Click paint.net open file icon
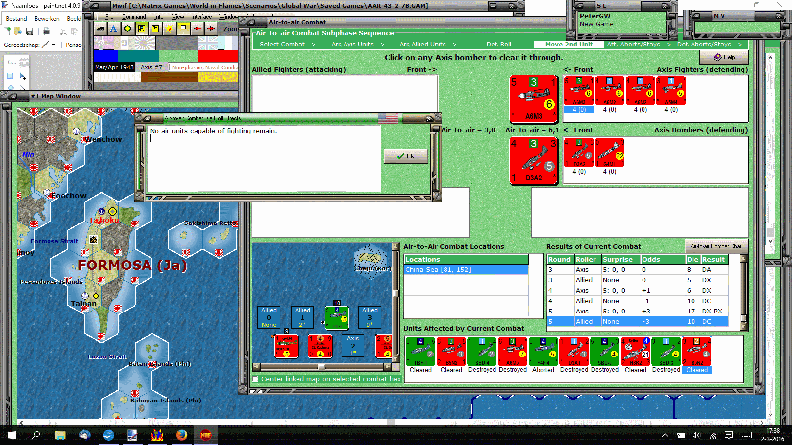The height and width of the screenshot is (445, 792). tap(18, 32)
